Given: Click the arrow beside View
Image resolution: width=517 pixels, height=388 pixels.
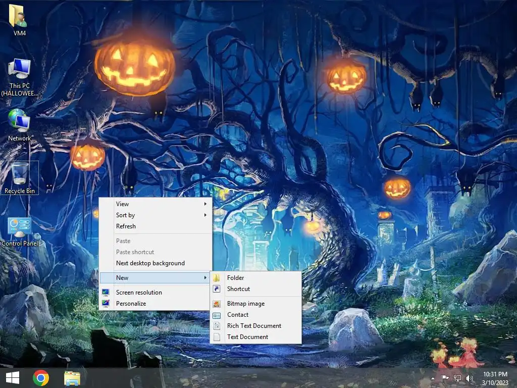Looking at the screenshot, I should (205, 204).
